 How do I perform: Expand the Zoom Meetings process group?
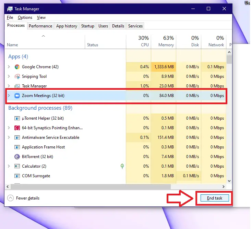tap(9, 96)
